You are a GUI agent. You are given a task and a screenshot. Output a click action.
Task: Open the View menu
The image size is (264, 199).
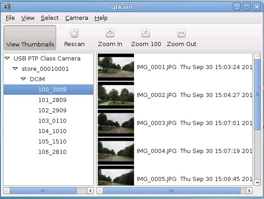[x=28, y=18]
